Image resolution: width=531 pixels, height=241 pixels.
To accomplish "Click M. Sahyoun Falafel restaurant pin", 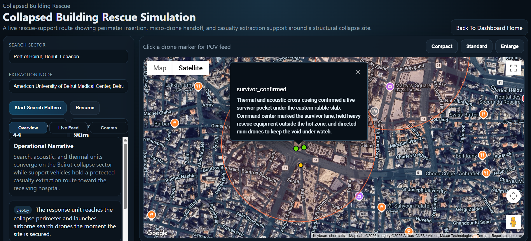I will point(381,207).
